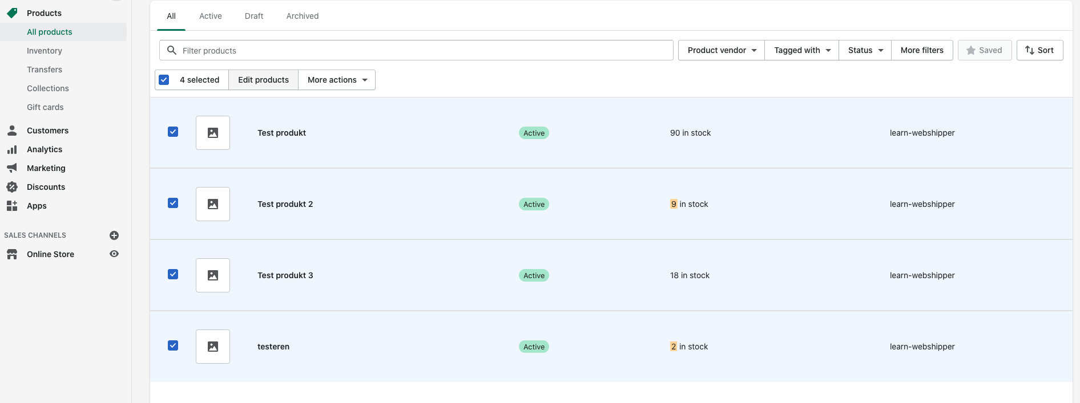Toggle the select-all '4 selected' checkbox
Viewport: 1080px width, 403px height.
click(164, 80)
